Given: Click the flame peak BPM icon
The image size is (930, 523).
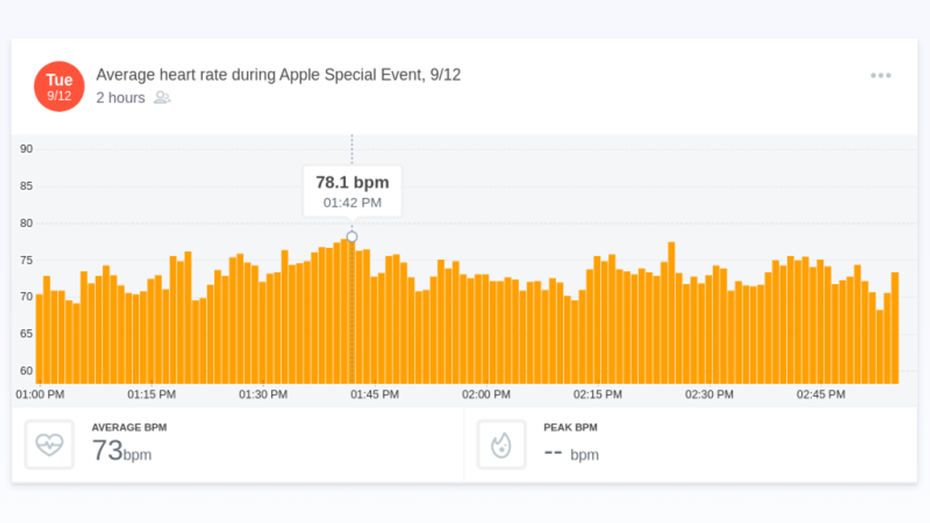Looking at the screenshot, I should [x=501, y=445].
